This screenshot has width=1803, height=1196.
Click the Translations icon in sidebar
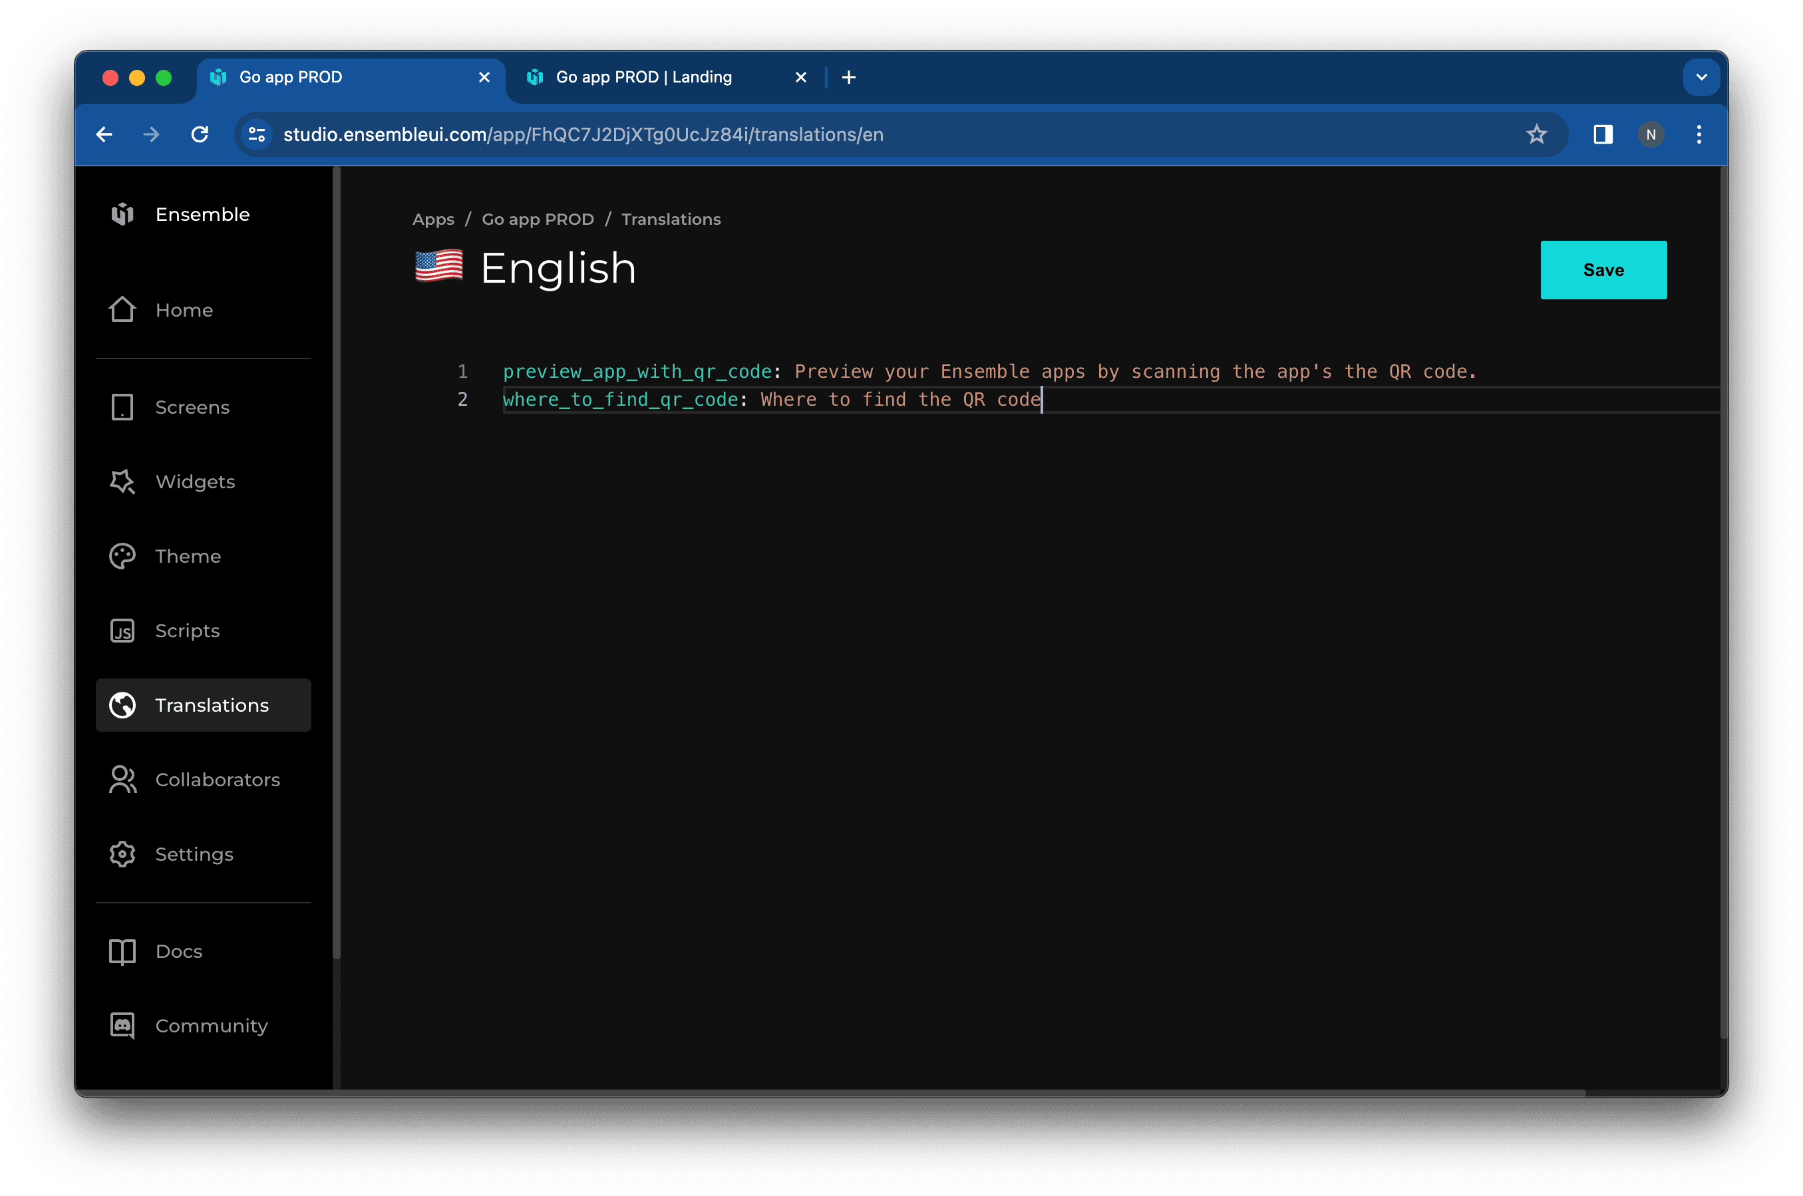pos(123,704)
